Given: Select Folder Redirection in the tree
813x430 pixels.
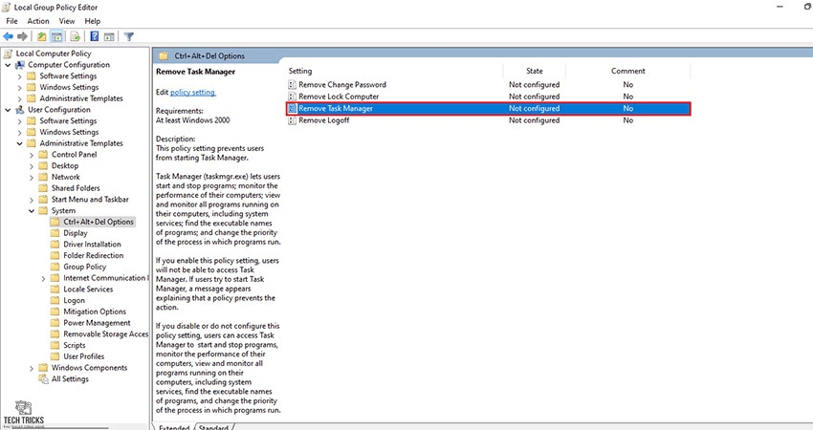Looking at the screenshot, I should [94, 255].
